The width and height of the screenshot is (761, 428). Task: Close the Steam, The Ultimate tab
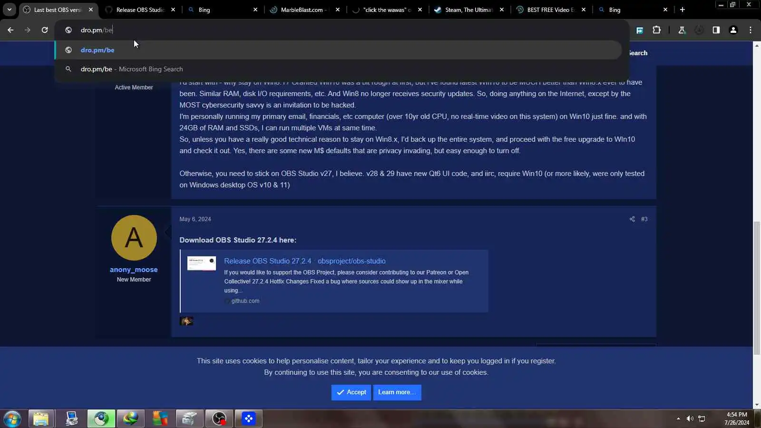pyautogui.click(x=502, y=10)
